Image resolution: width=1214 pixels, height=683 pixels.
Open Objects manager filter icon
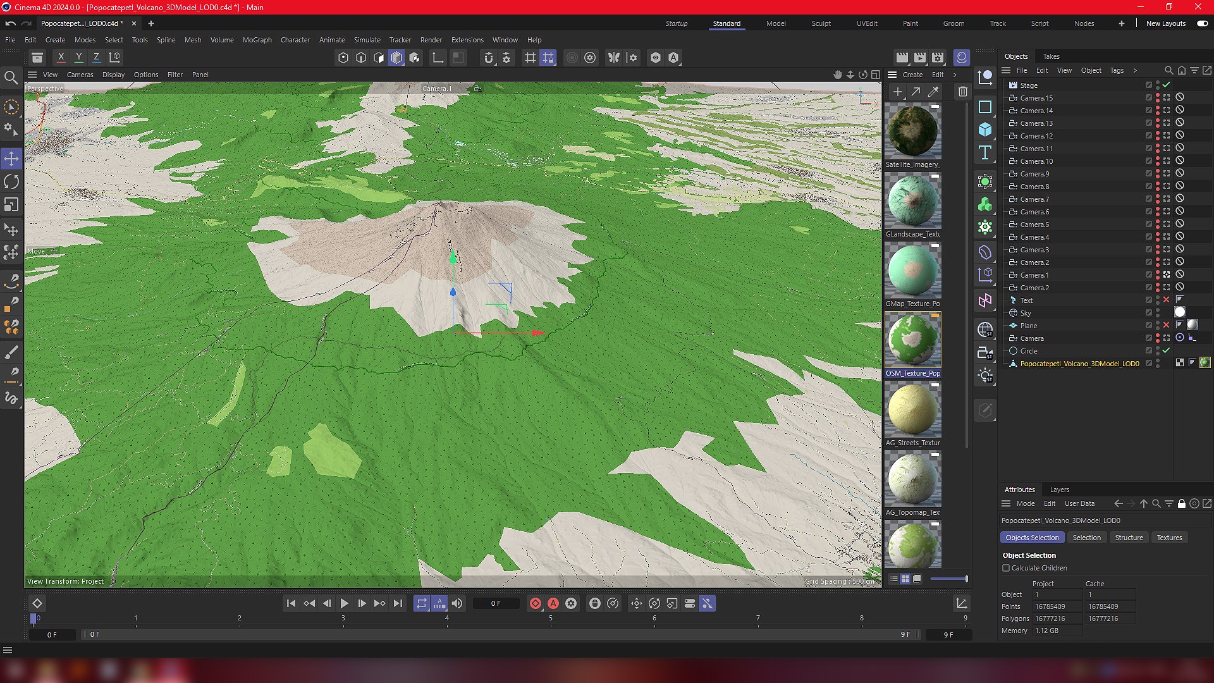pos(1194,70)
